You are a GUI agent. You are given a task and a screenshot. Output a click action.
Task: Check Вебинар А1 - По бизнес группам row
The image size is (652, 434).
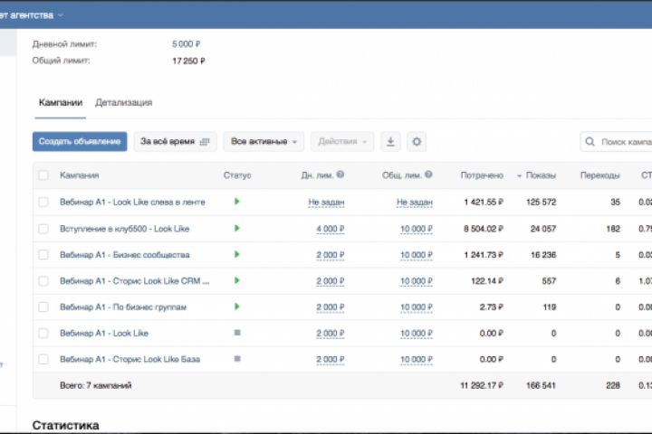(x=43, y=307)
